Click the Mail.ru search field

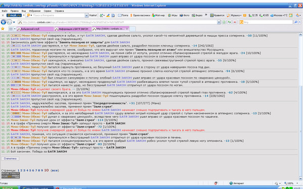(58, 15)
